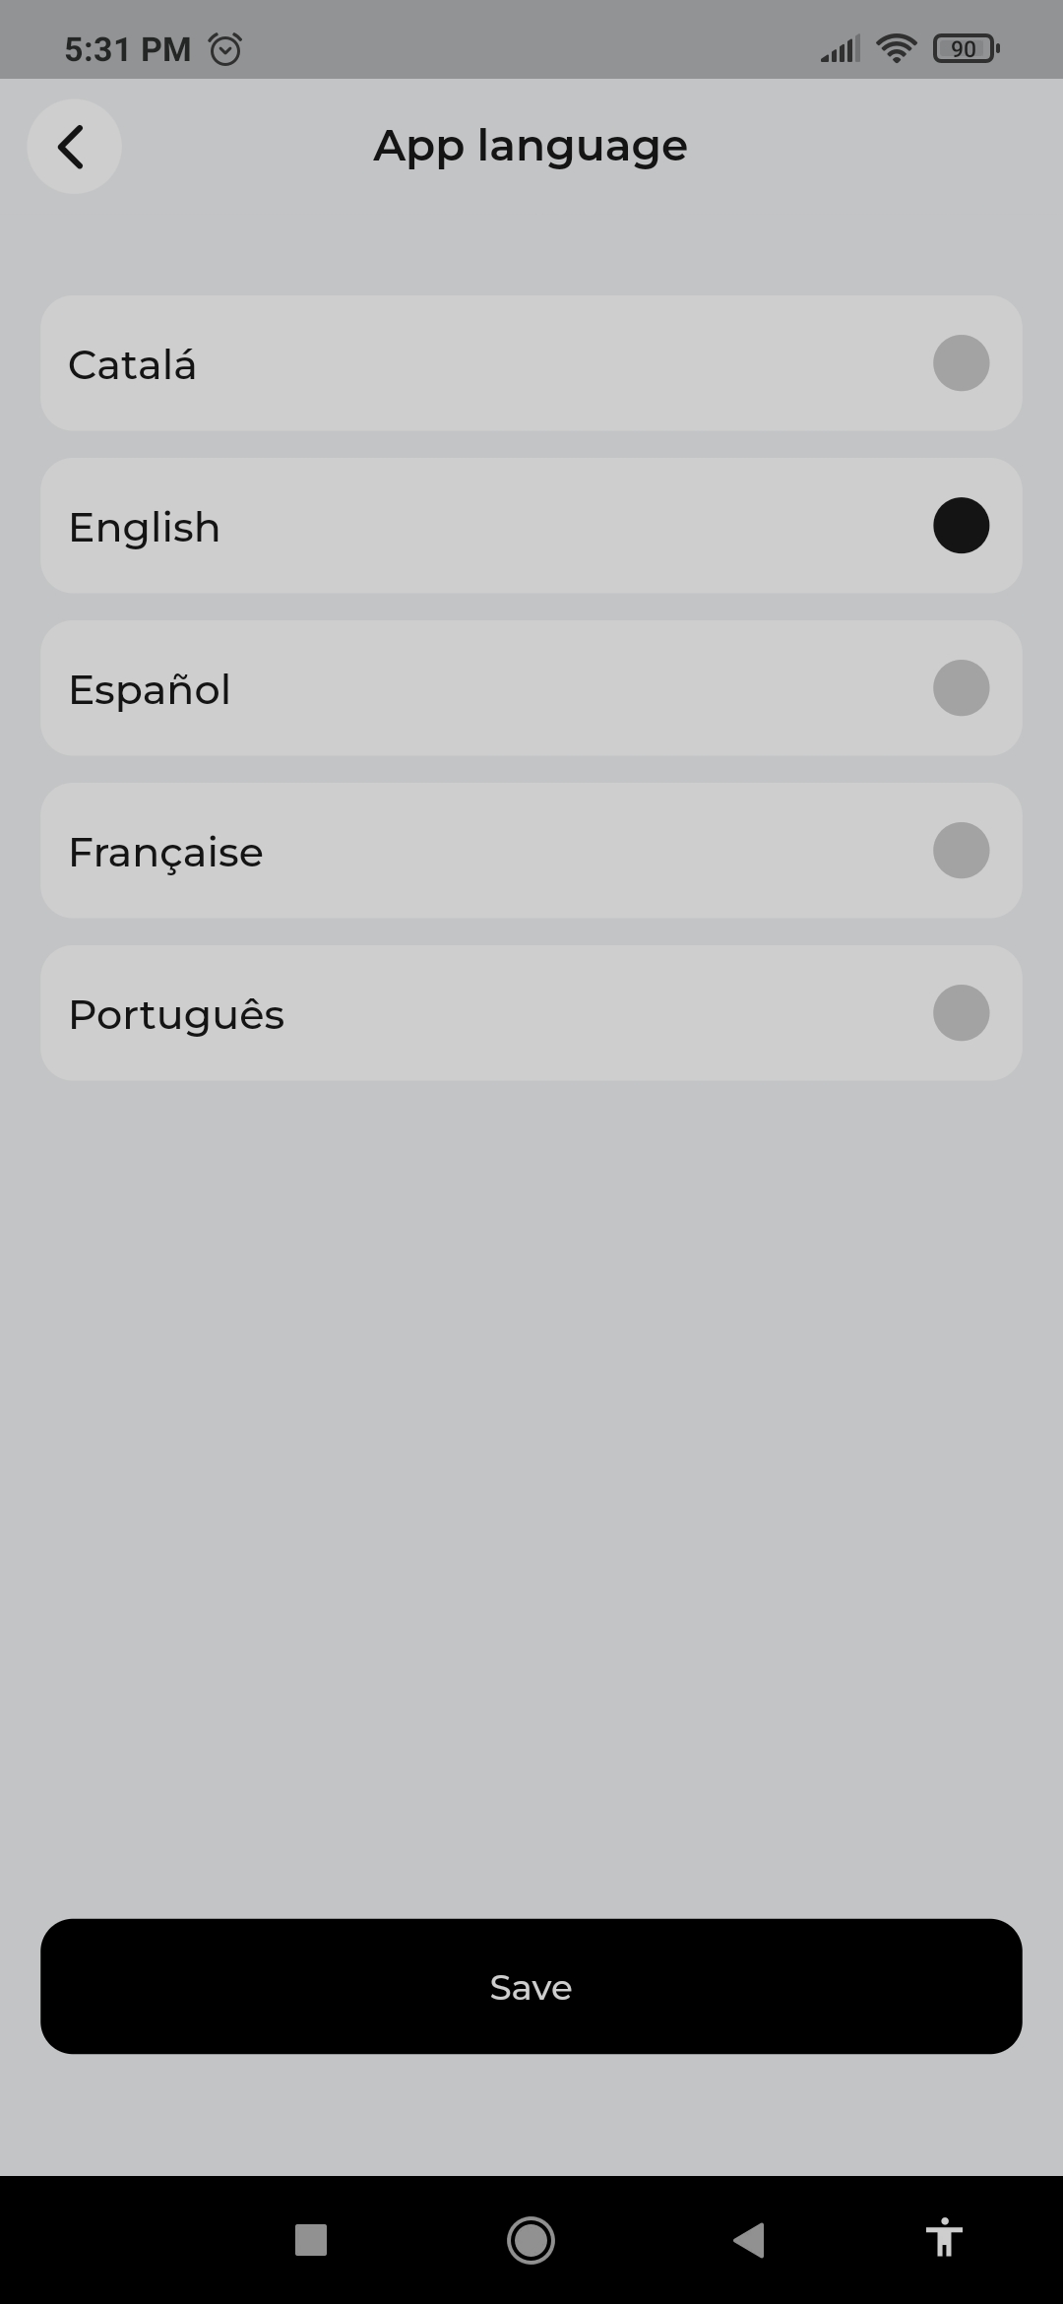Select the Español radio button
Image resolution: width=1063 pixels, height=2304 pixels.
[961, 688]
